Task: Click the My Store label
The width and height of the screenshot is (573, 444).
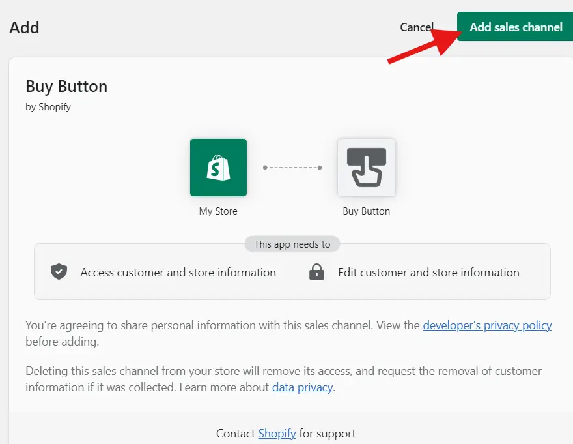Action: tap(218, 211)
